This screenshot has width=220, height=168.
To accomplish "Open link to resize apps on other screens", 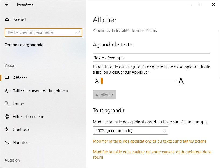I will coord(149,141).
